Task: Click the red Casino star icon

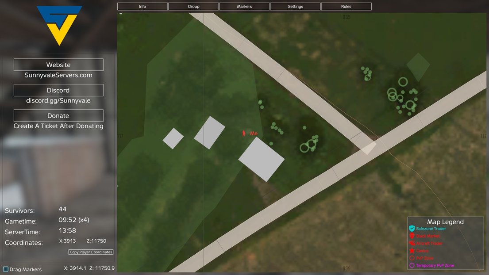Action: [x=412, y=251]
